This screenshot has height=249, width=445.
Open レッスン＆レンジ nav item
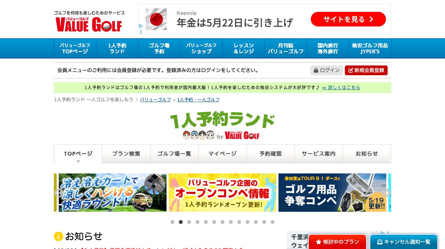click(244, 48)
